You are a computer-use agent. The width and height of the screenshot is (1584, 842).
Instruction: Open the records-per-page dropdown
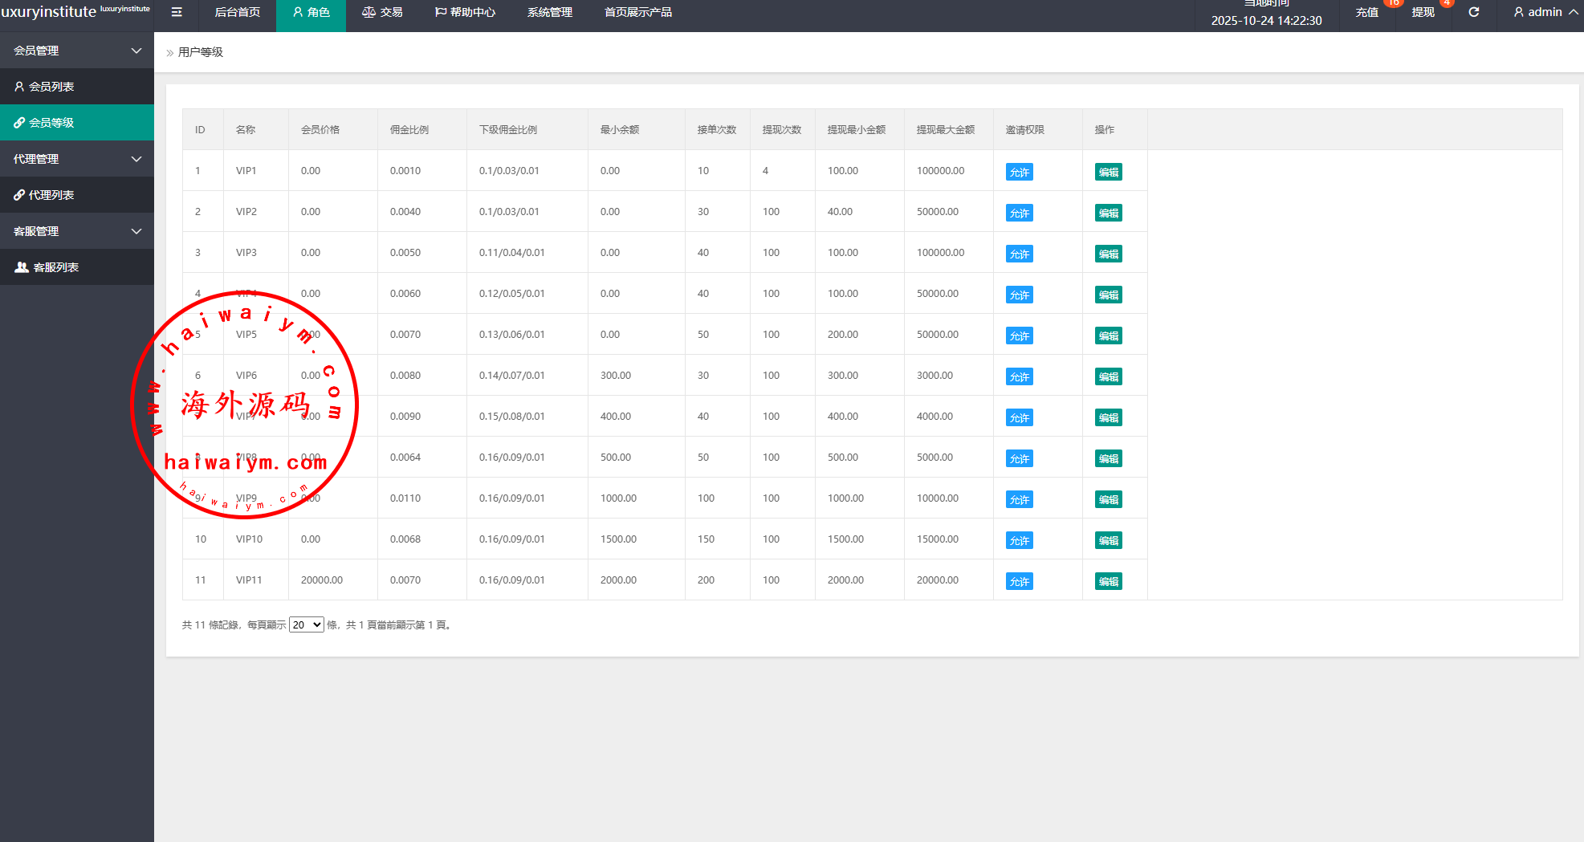point(306,624)
